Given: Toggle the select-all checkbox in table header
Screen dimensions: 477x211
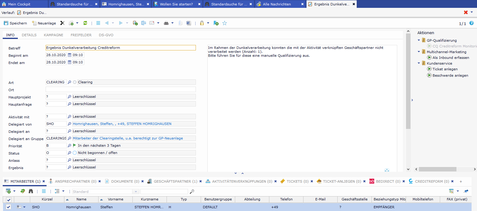Looking at the screenshot, I should (x=9, y=200).
